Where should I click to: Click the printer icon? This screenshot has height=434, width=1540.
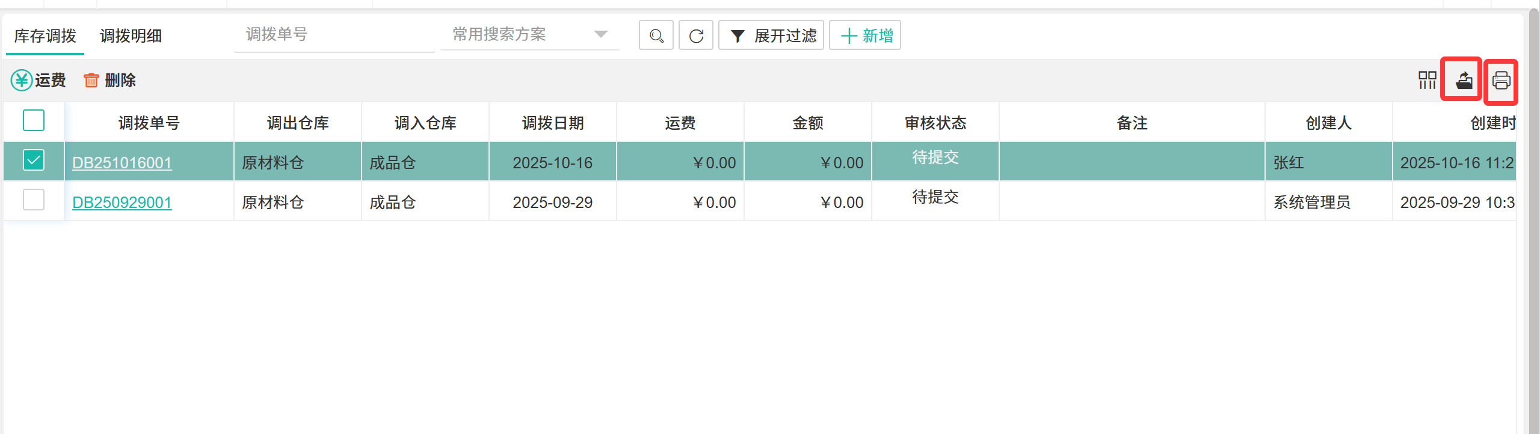tap(1501, 80)
